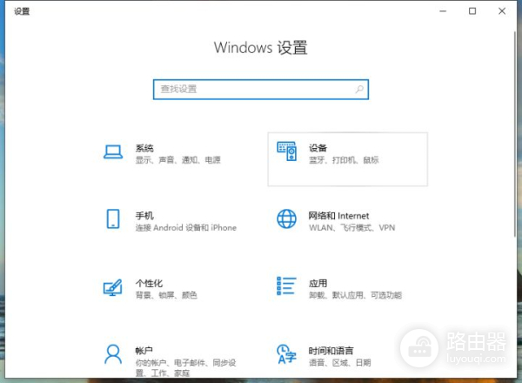Click the 蓝牙、打印机、鼠标 description
Viewport: 522px width, 383px height.
(x=344, y=160)
